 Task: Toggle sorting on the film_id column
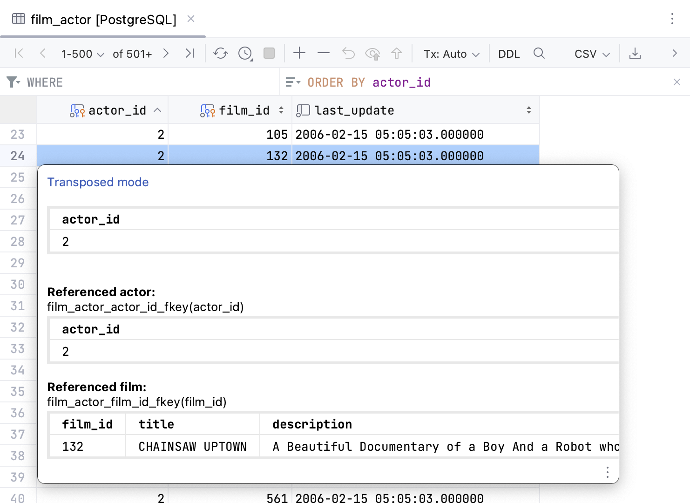(x=281, y=110)
